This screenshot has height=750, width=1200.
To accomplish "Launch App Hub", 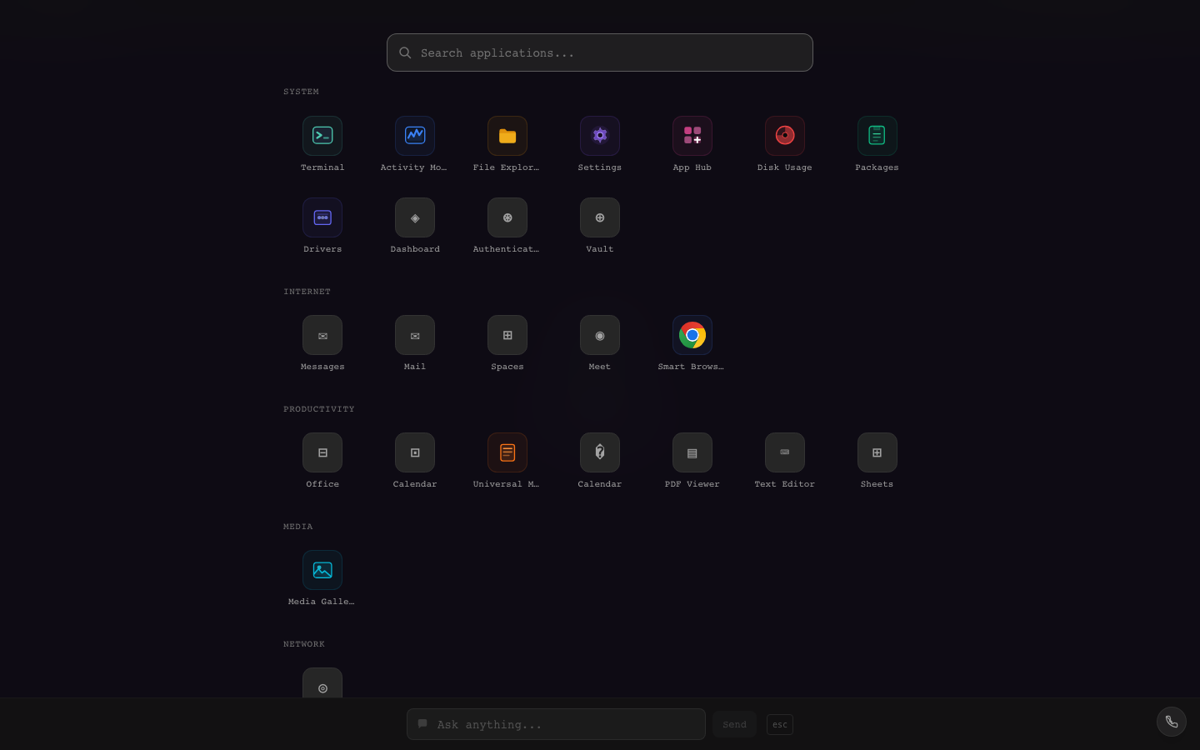I will pyautogui.click(x=692, y=136).
